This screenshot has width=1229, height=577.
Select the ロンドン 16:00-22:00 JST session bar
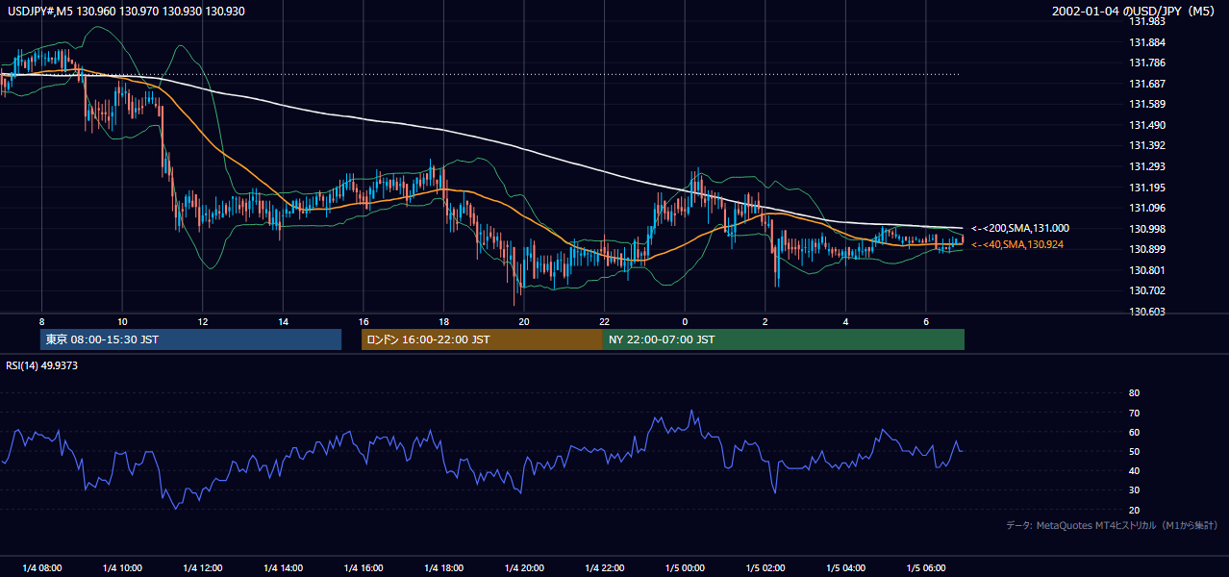point(482,339)
